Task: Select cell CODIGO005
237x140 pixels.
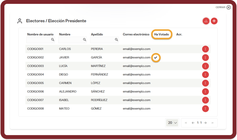Action: [x=35, y=83]
